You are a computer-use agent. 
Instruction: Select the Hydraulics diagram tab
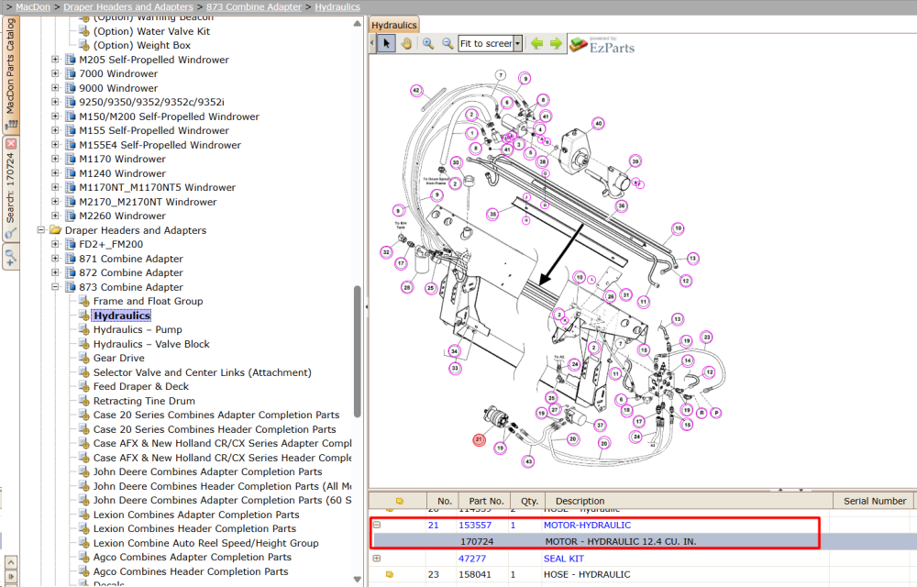tap(394, 25)
